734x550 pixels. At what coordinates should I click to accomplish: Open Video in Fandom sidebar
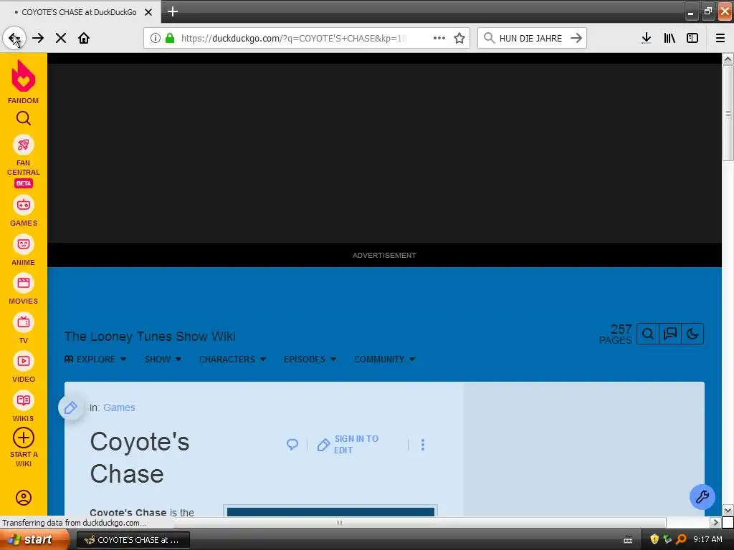(x=24, y=367)
